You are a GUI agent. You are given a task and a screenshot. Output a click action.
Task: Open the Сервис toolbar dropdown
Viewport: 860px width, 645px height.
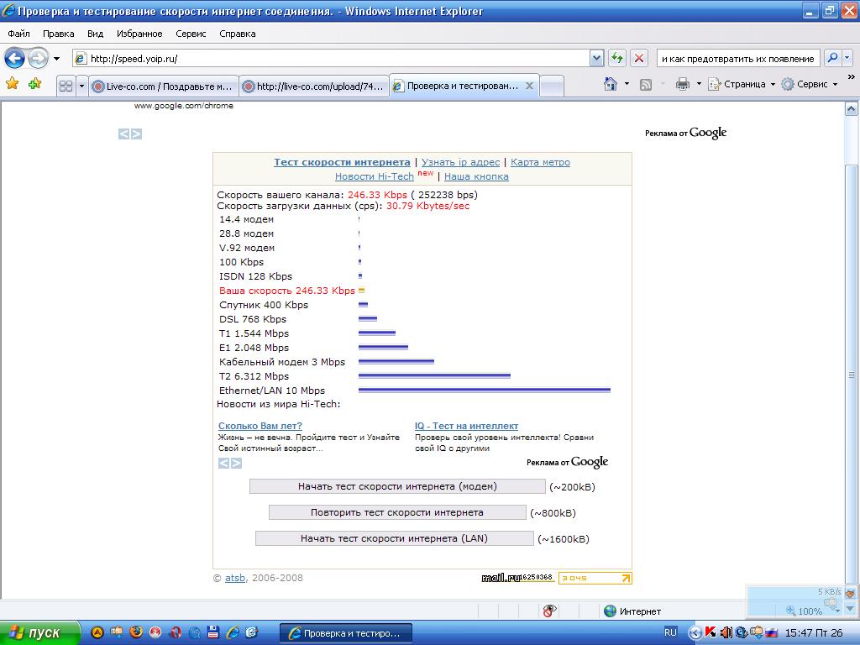click(x=810, y=84)
